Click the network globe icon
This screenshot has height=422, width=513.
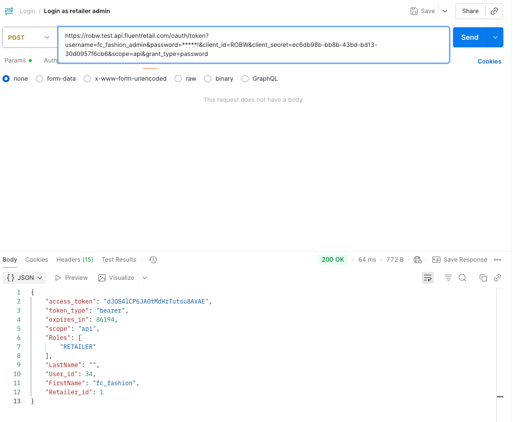pyautogui.click(x=418, y=260)
